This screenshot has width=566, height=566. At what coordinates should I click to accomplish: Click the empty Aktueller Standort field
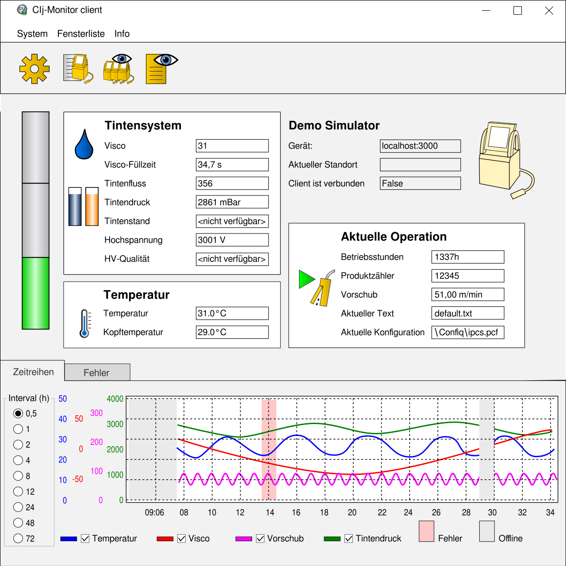tap(421, 164)
